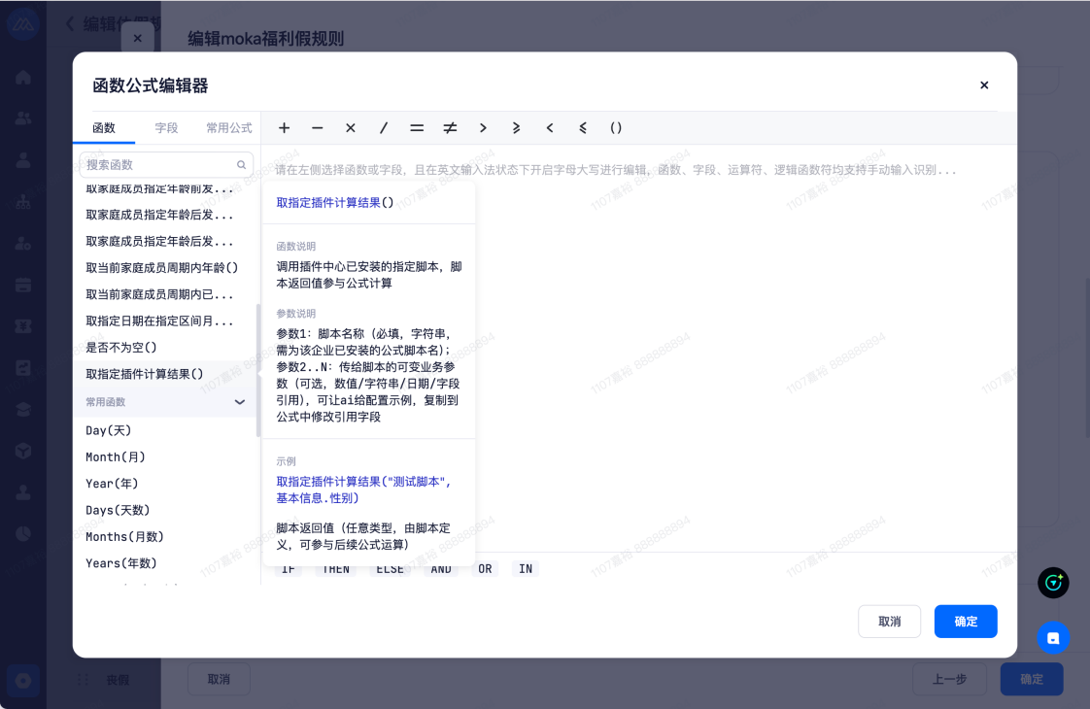Screen dimensions: 1090x709
Task: Collapse the 常用函数 section
Action: pyautogui.click(x=240, y=402)
